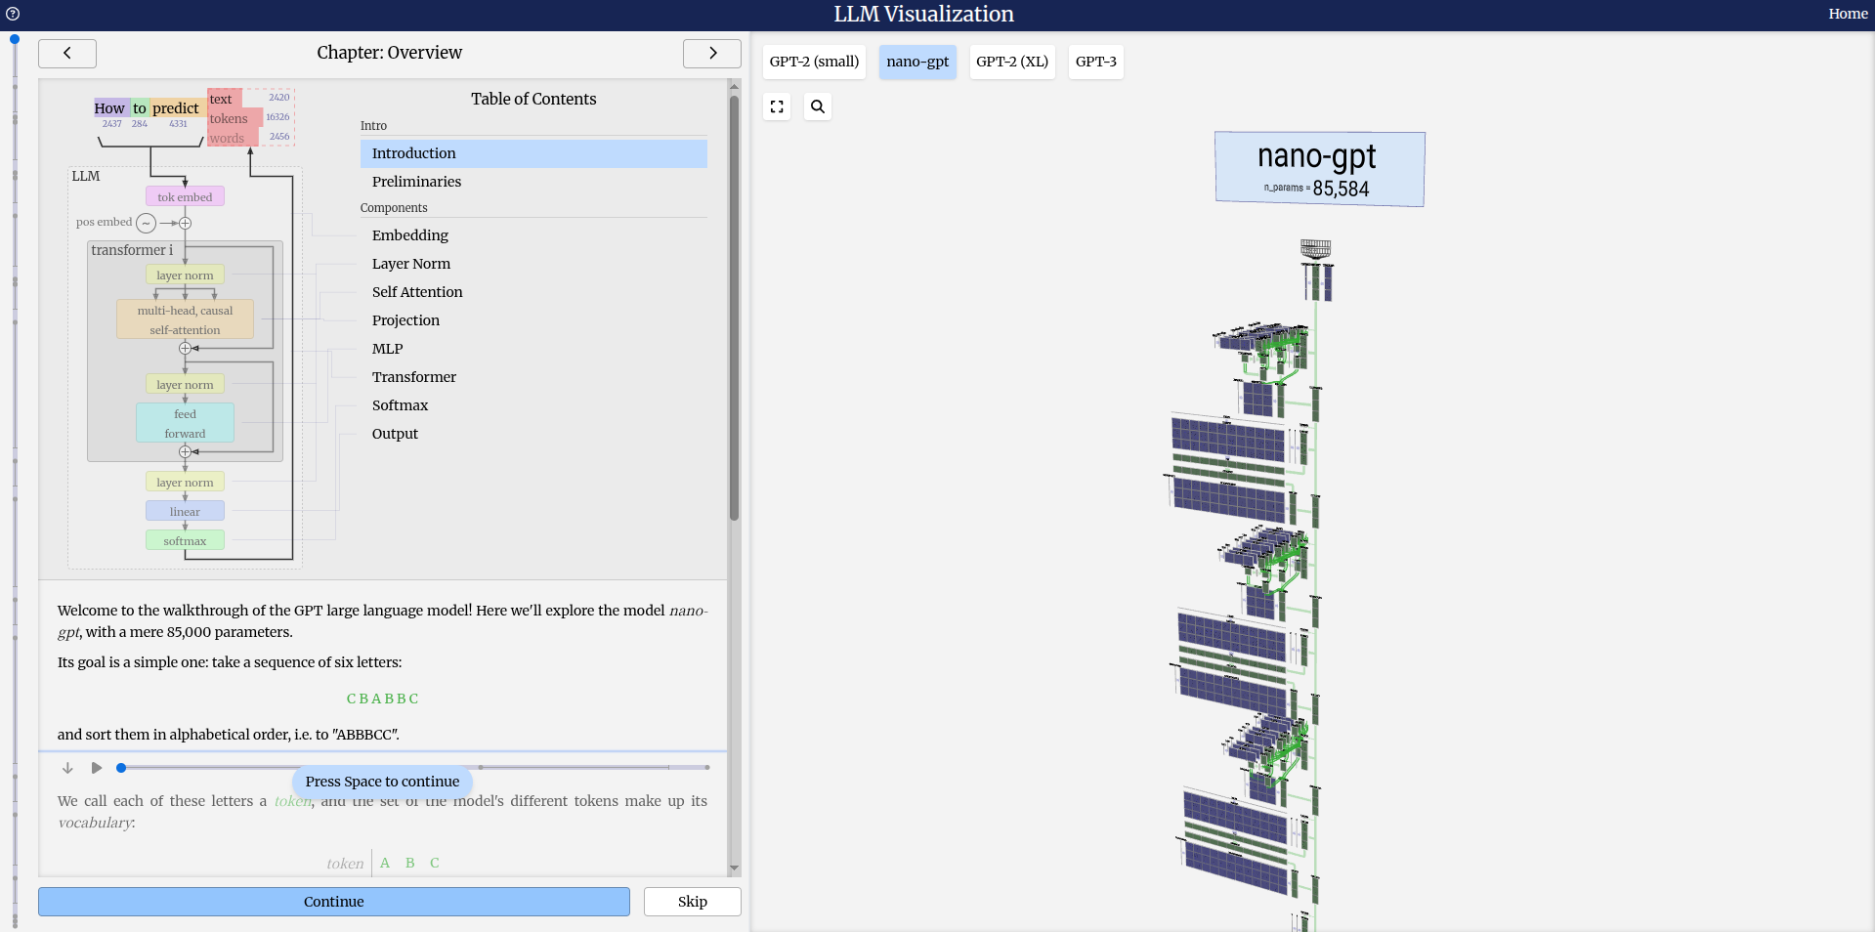Click softmax block in diagram

coord(185,540)
